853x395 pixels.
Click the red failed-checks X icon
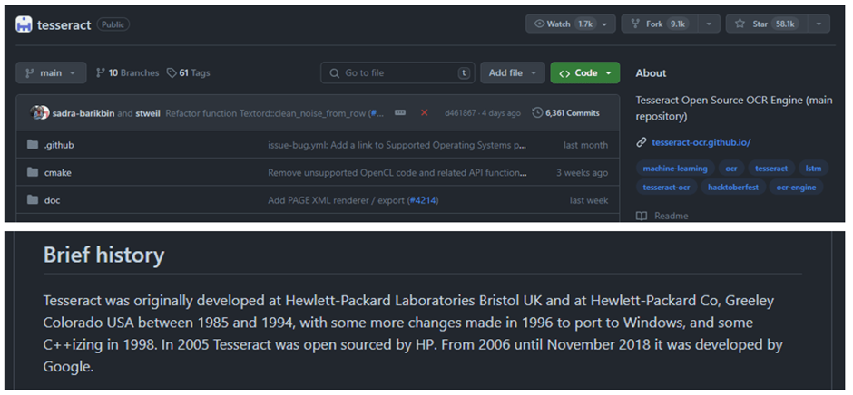(425, 113)
